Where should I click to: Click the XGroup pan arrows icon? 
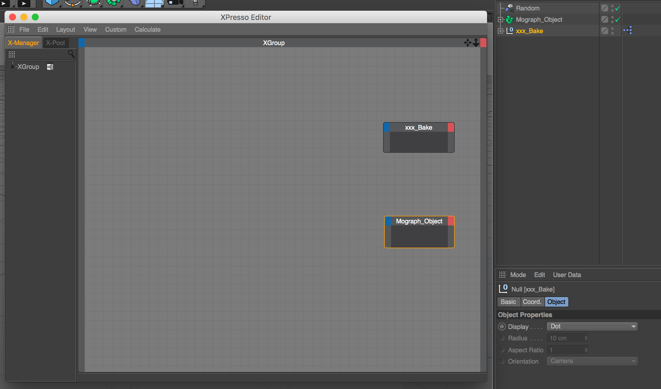[467, 43]
